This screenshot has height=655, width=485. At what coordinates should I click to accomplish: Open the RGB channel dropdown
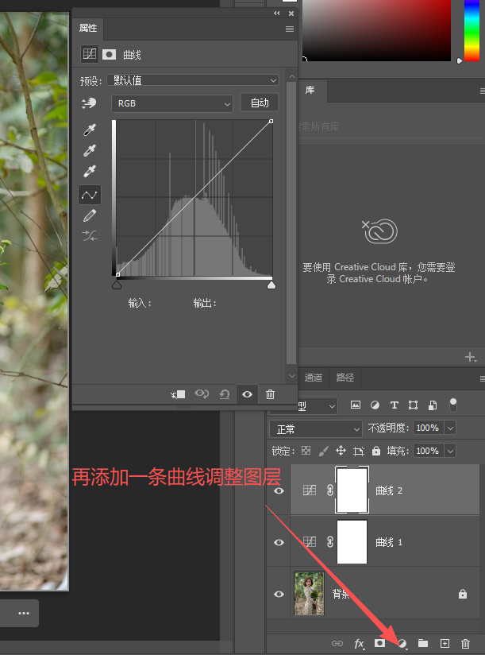pos(172,103)
